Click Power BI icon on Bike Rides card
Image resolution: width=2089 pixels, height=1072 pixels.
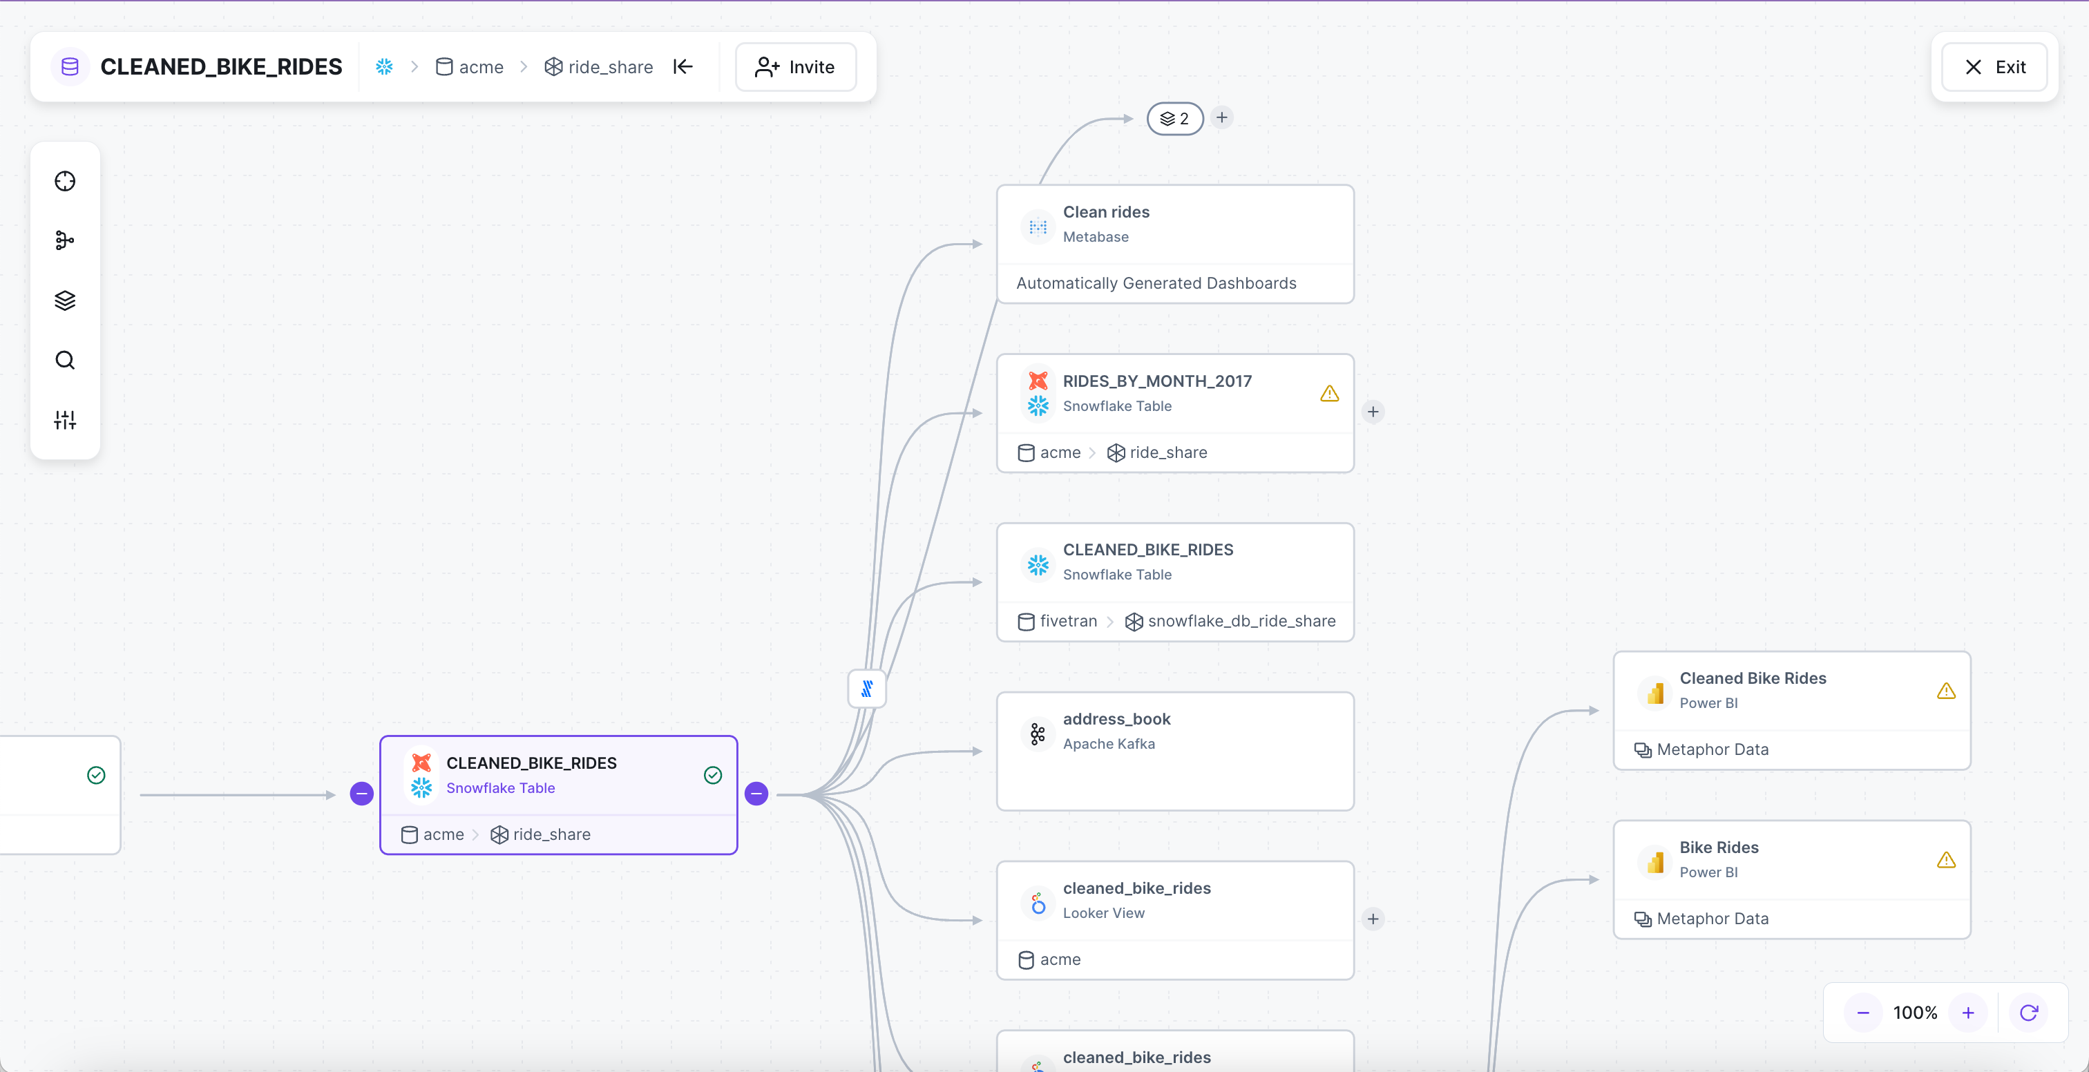click(x=1654, y=863)
